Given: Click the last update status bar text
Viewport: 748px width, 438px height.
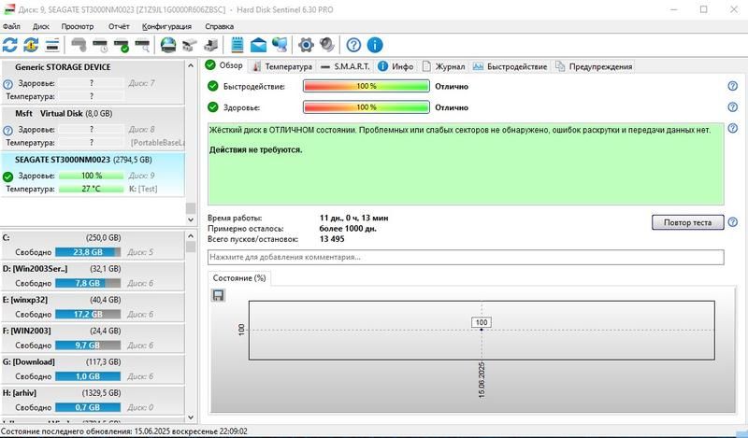Looking at the screenshot, I should pyautogui.click(x=124, y=431).
